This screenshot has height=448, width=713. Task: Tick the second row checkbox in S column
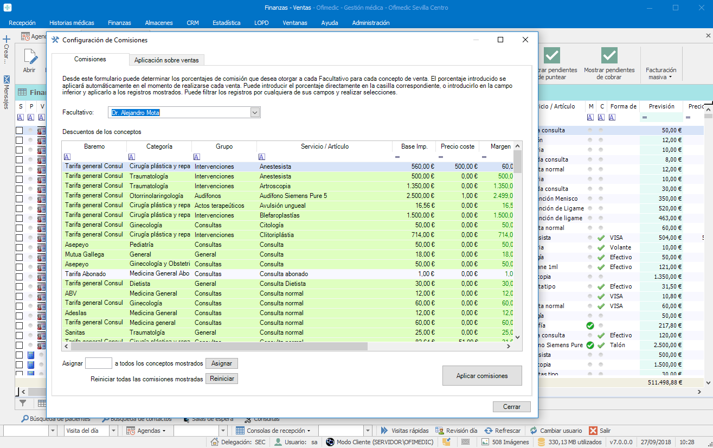point(20,140)
